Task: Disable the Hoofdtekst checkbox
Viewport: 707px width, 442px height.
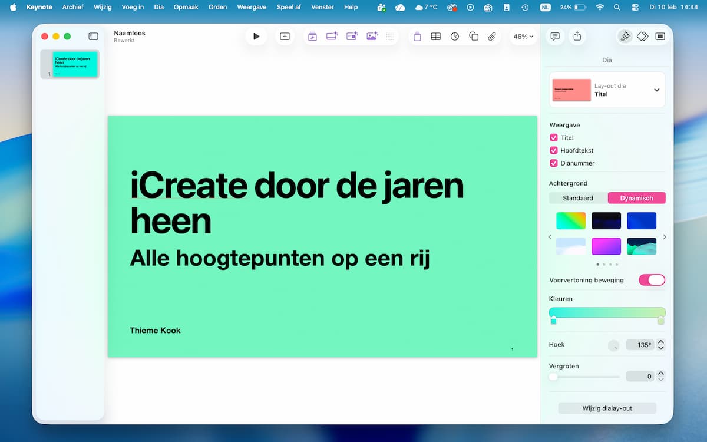Action: [554, 150]
